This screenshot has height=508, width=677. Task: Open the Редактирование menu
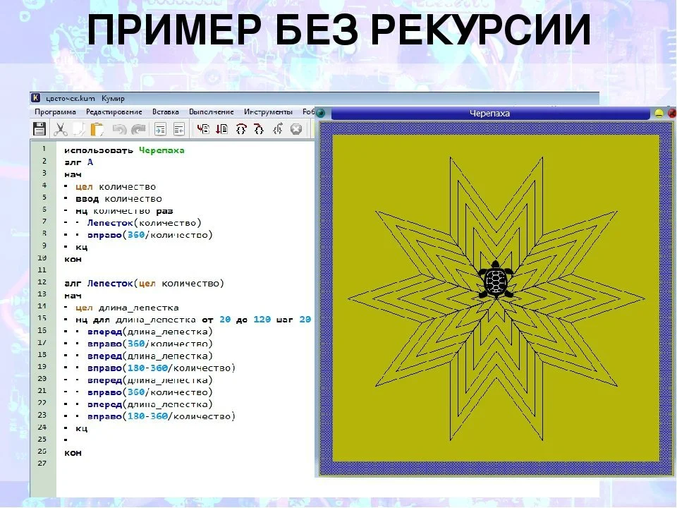point(114,112)
